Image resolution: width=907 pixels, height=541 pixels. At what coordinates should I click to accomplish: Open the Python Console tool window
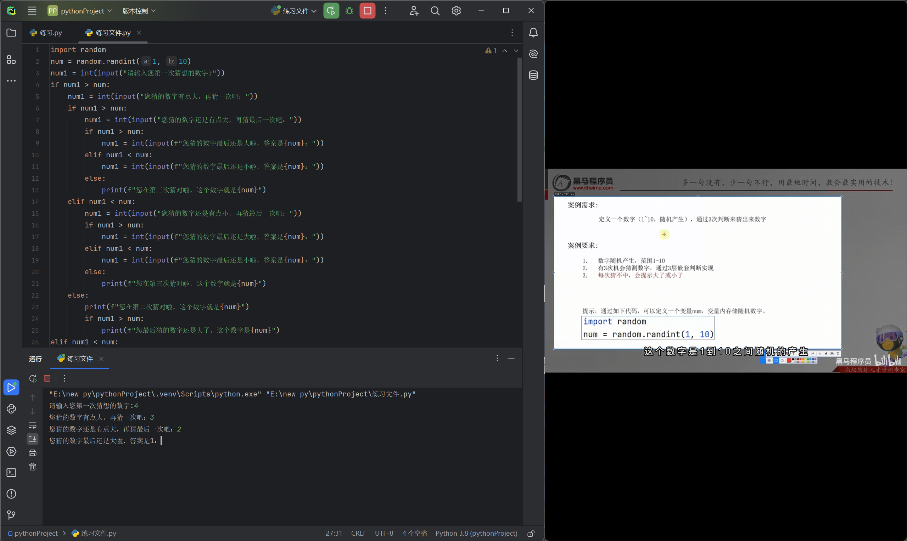[x=11, y=409]
